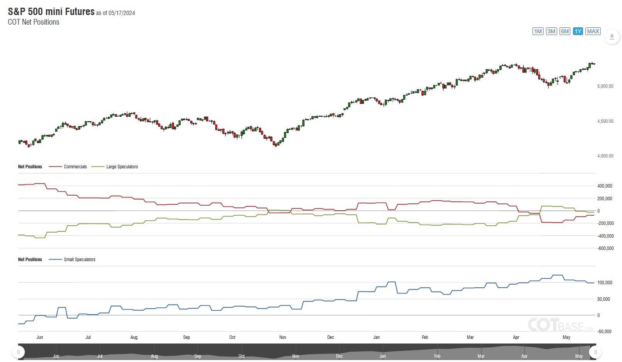Image resolution: width=622 pixels, height=362 pixels.
Task: Click the 400,000 net positions axis label
Action: (x=605, y=186)
